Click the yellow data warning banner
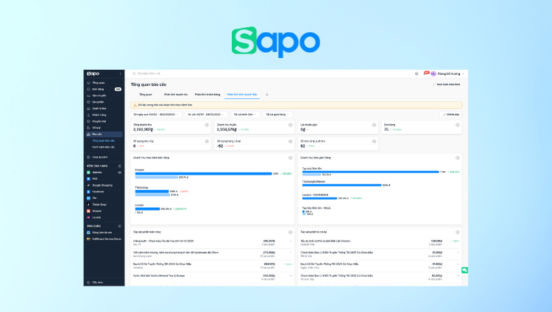 (296, 105)
